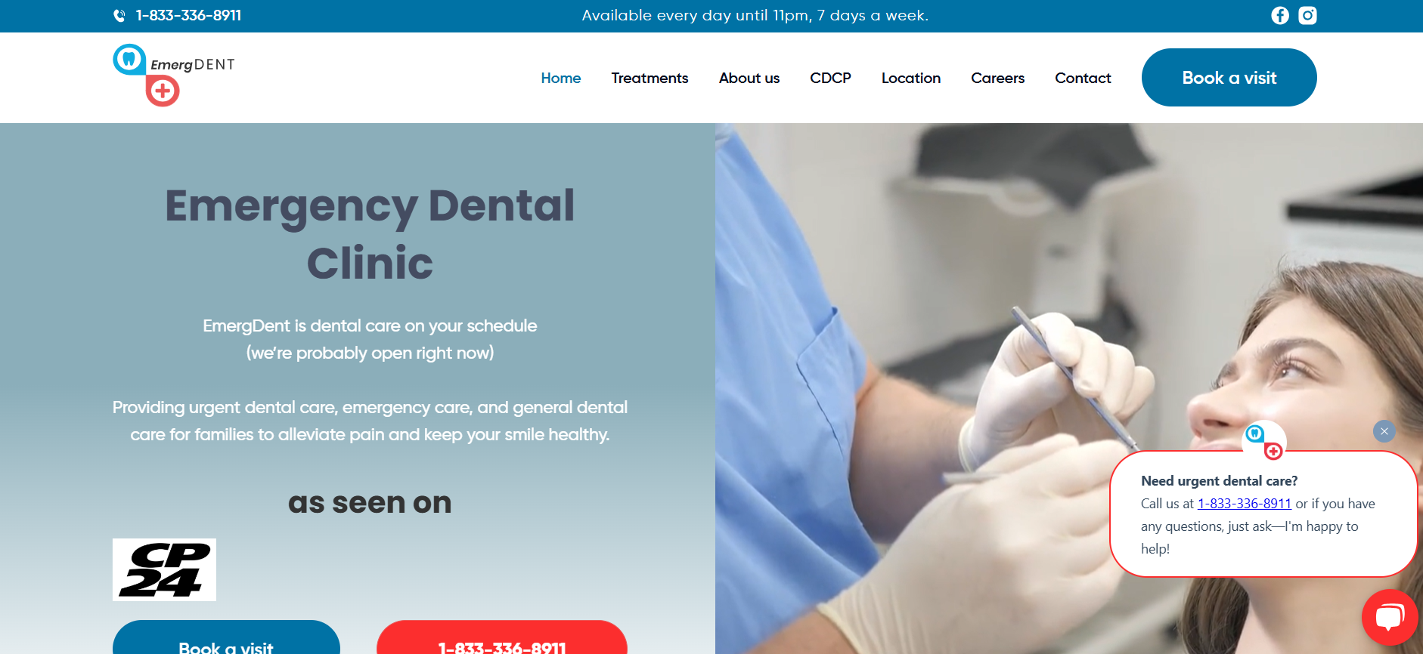This screenshot has height=654, width=1423.
Task: Open the Instagram icon in top bar
Action: 1307,15
